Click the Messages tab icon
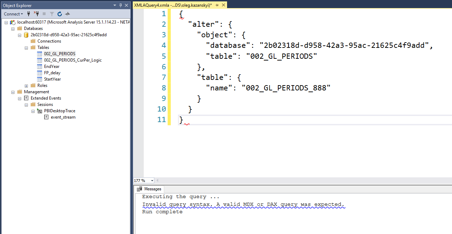Viewport: 452px width, 234px height. coord(139,189)
